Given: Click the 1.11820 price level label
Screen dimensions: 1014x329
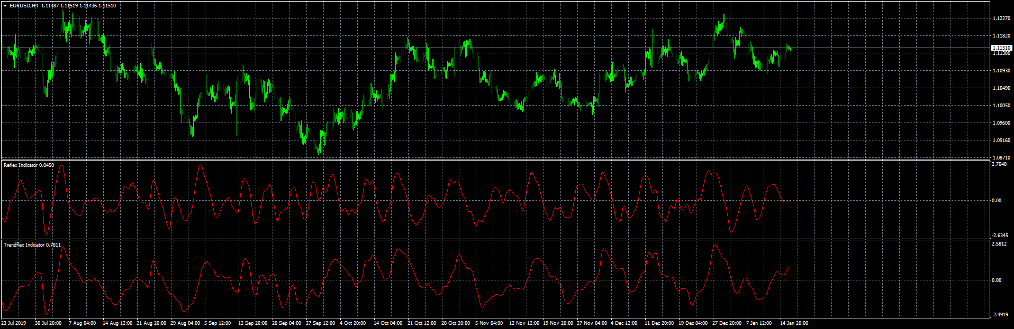Looking at the screenshot, I should [1002, 36].
